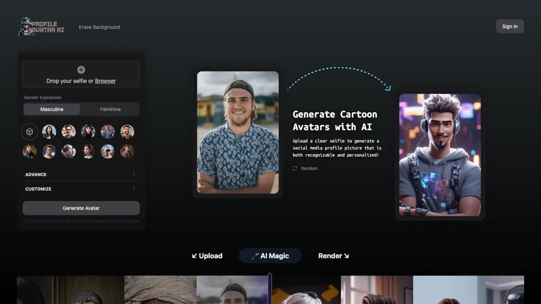Select the 3D cartoon girl with white collar style

[x=88, y=151]
